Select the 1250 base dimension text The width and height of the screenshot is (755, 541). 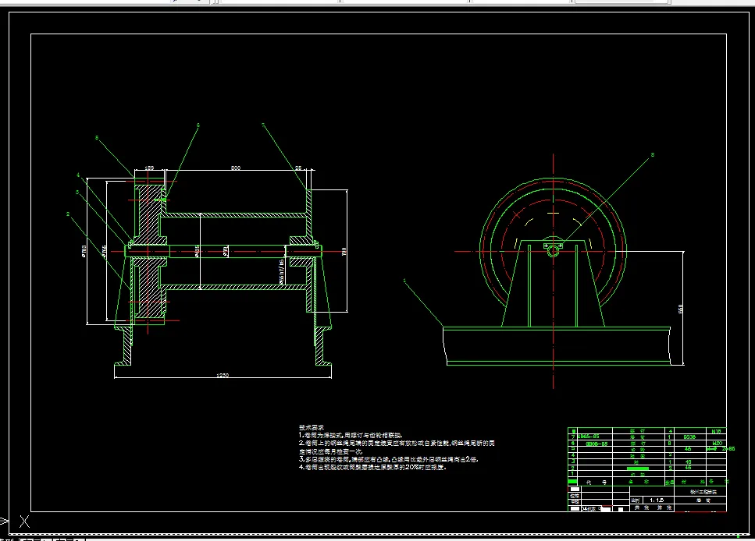tap(223, 375)
